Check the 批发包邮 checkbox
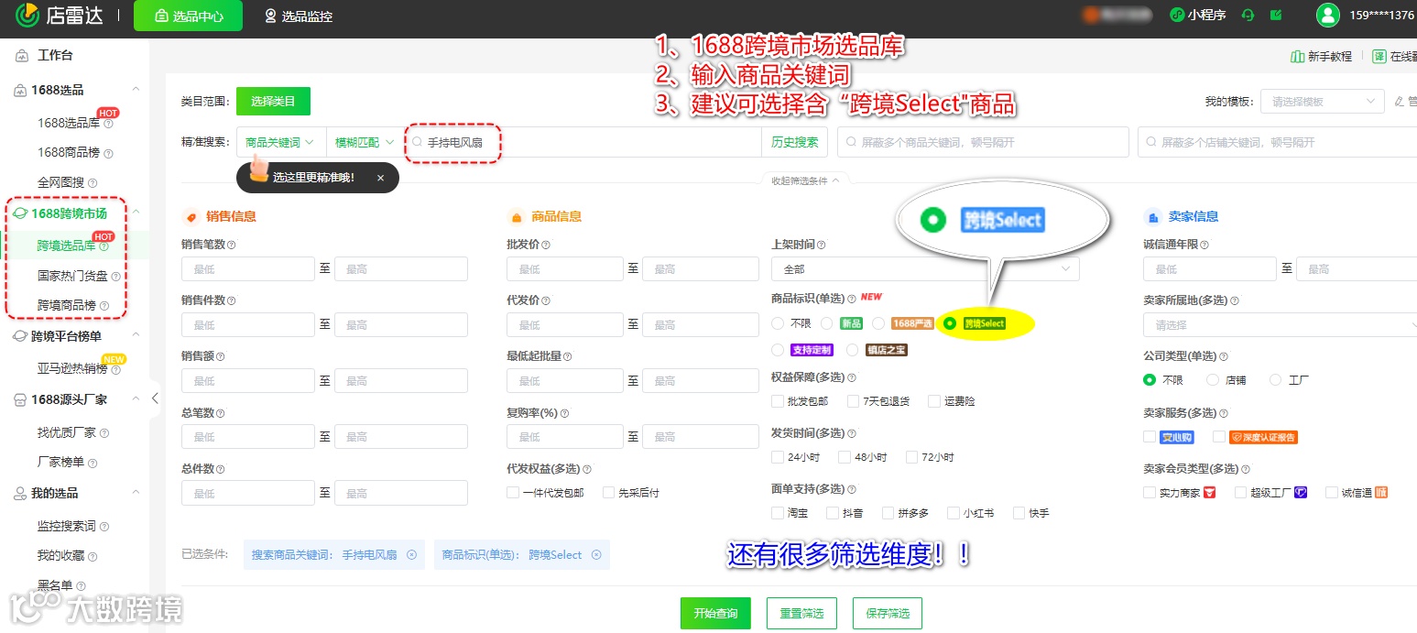The width and height of the screenshot is (1417, 633). click(778, 401)
